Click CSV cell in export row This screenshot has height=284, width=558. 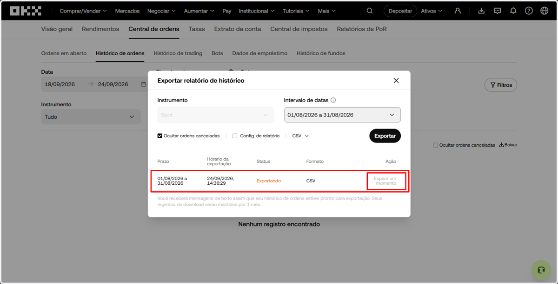tap(311, 181)
